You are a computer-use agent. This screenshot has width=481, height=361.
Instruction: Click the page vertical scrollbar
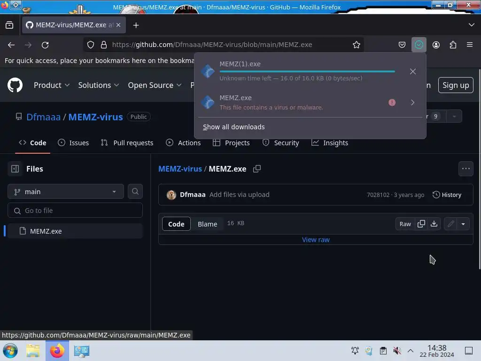pos(479,169)
